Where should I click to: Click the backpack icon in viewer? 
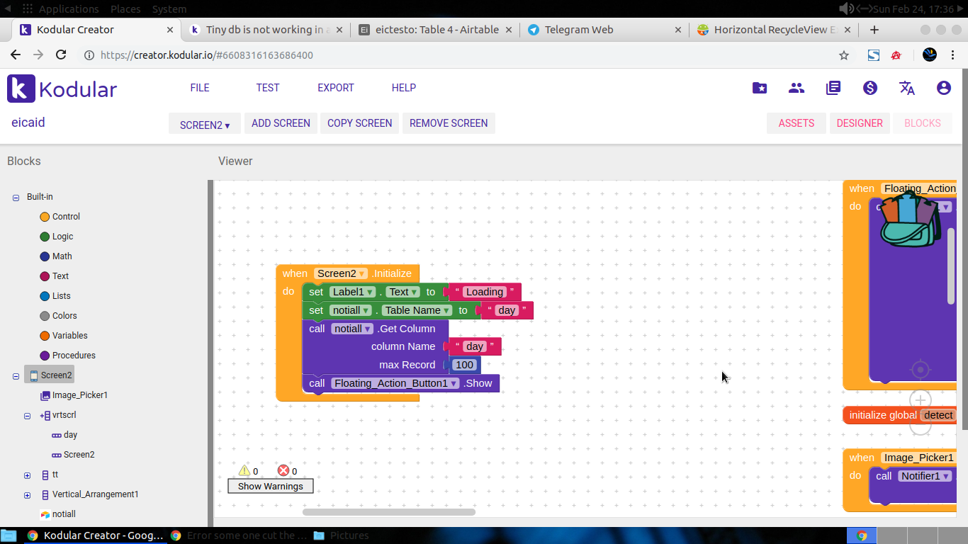[x=910, y=220]
